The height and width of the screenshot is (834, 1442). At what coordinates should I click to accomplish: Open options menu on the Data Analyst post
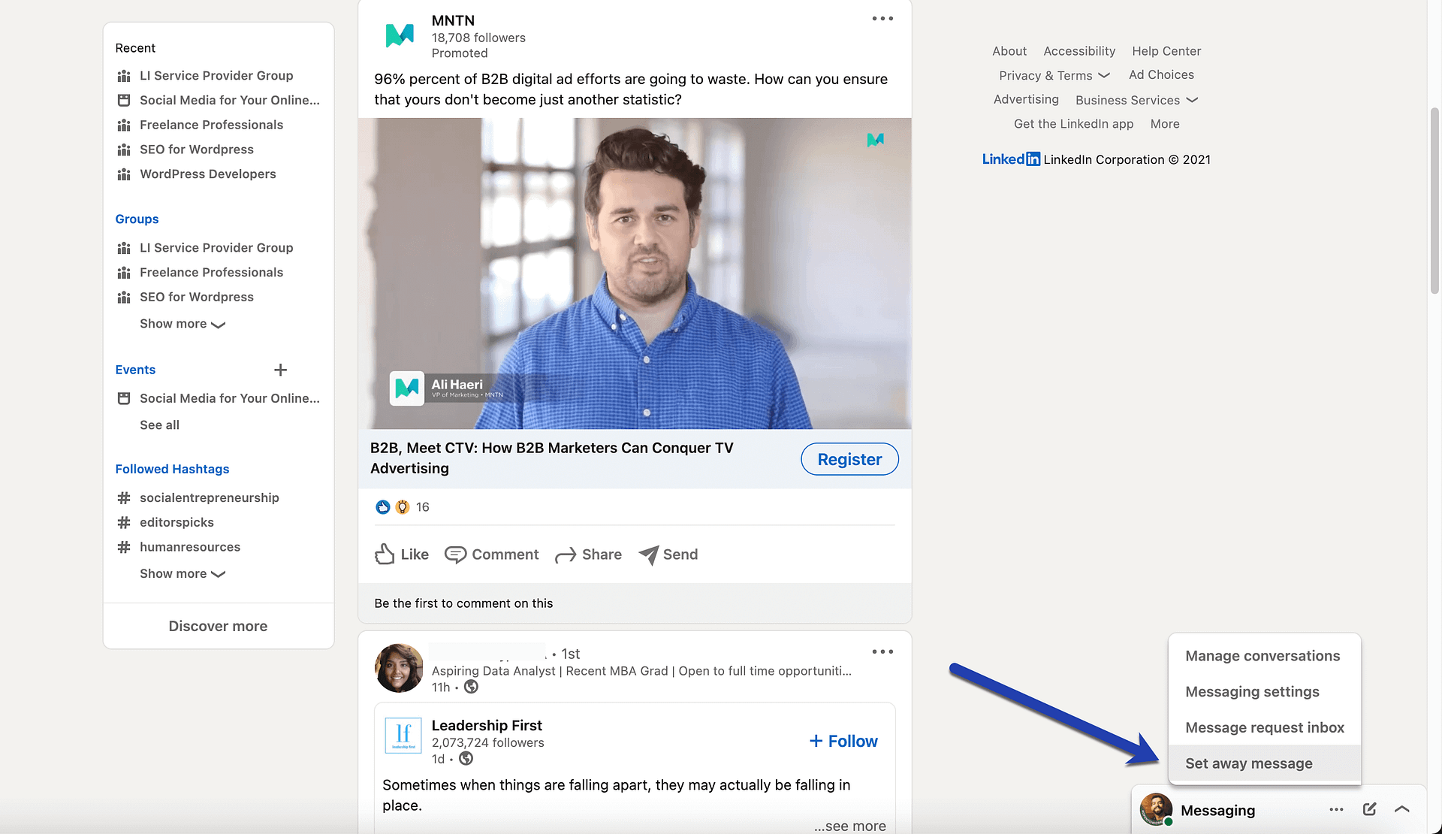(882, 651)
